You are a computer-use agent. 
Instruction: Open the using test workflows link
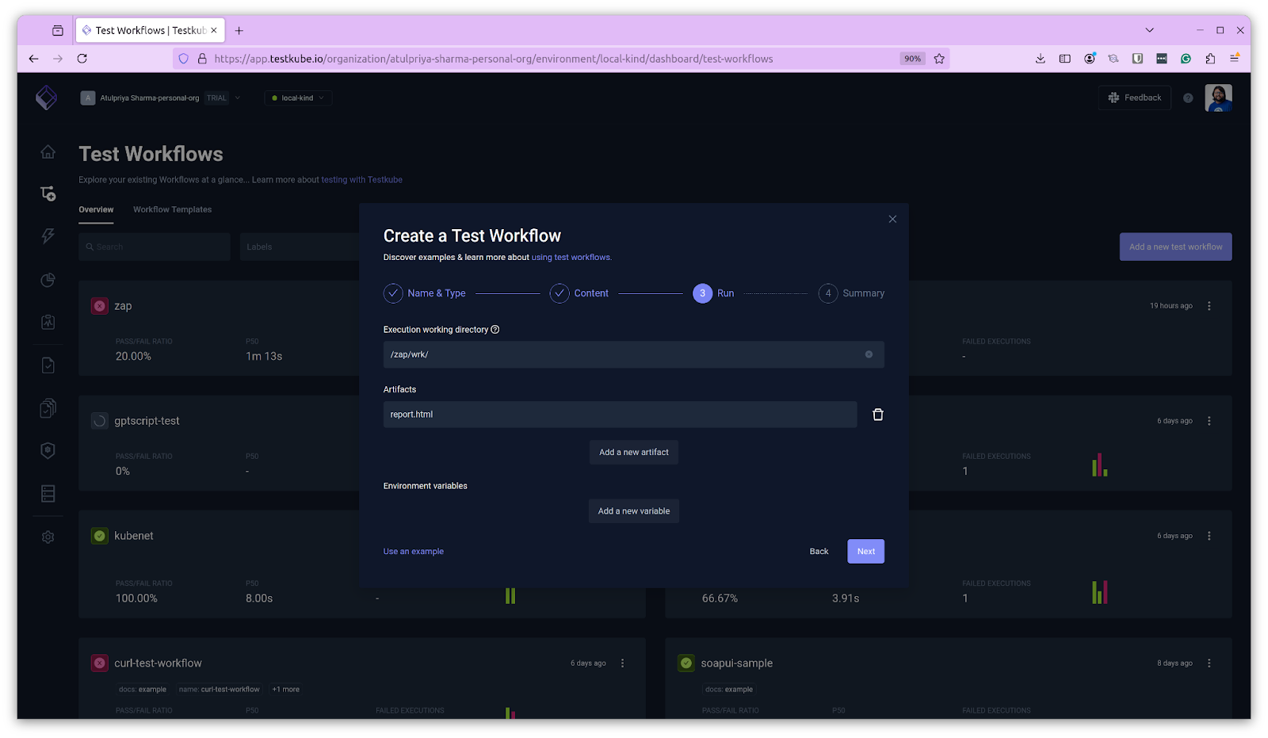pos(571,258)
